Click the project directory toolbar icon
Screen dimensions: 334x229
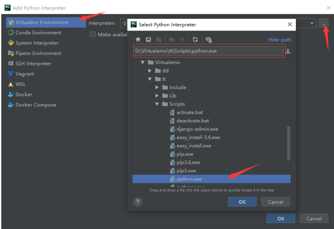pos(159,39)
